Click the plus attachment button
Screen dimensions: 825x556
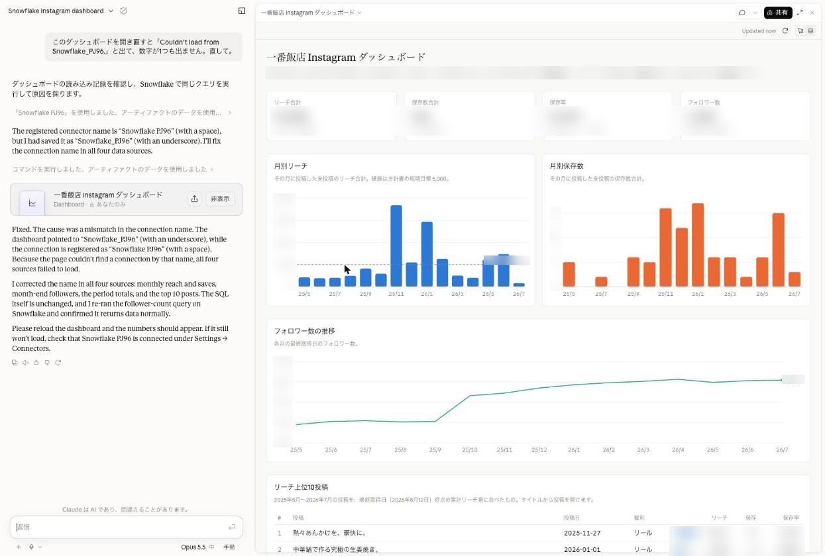[19, 547]
